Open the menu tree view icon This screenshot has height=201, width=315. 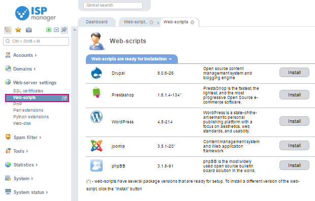(8, 30)
